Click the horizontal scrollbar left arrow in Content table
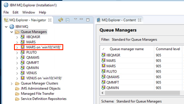This screenshot has width=184, height=104. click(x=102, y=93)
